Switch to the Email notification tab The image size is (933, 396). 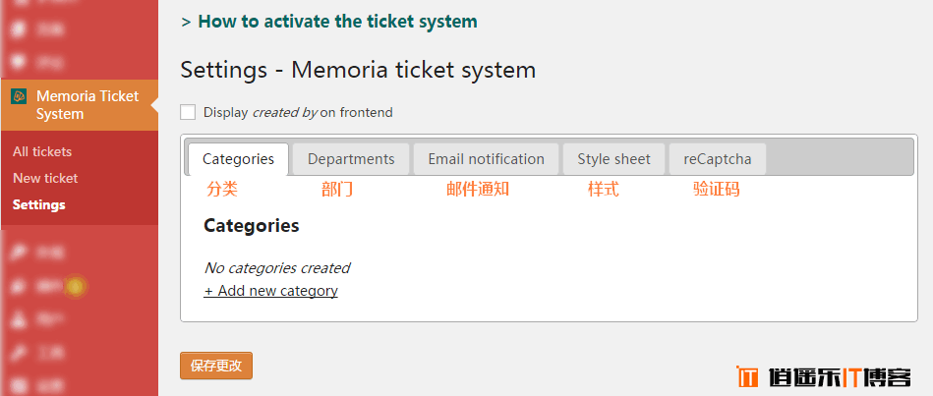click(x=486, y=159)
